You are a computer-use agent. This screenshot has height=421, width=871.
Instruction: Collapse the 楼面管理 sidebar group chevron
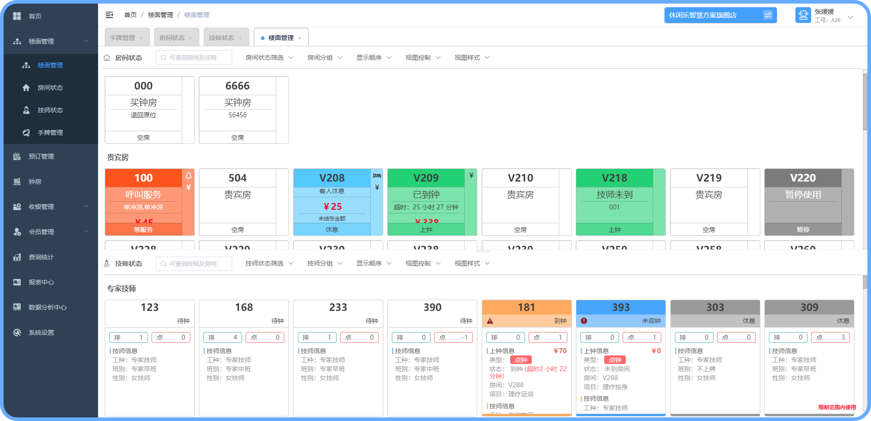pyautogui.click(x=86, y=41)
